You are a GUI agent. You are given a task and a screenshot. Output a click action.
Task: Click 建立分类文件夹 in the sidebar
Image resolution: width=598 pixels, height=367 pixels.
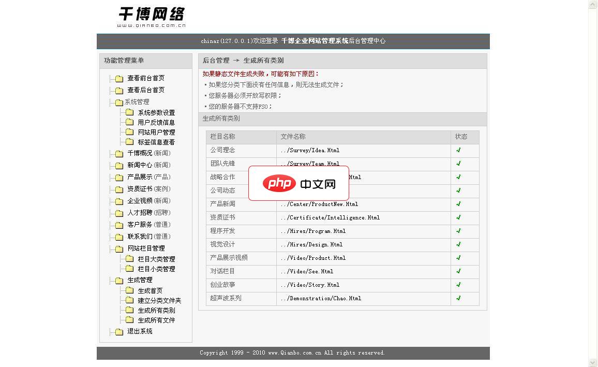click(x=159, y=300)
